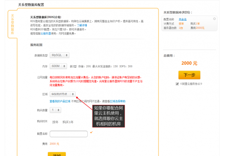Image resolution: width=228 pixels, height=156 pixels.
Task: Click the 2000 元 total cost amount
Action: [x=189, y=63]
